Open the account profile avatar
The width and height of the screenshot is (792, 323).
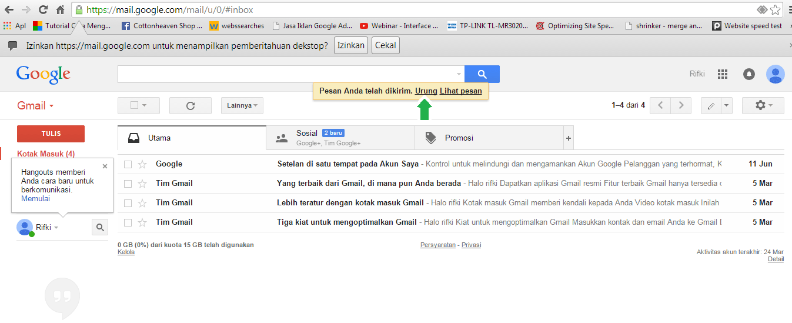tap(776, 74)
